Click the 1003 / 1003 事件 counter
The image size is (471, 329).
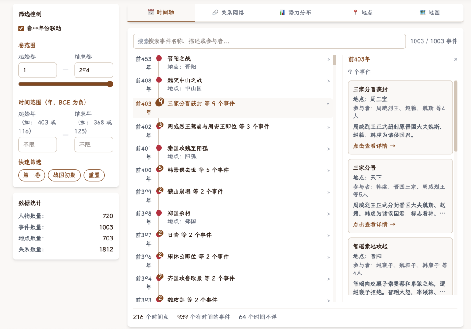(434, 41)
